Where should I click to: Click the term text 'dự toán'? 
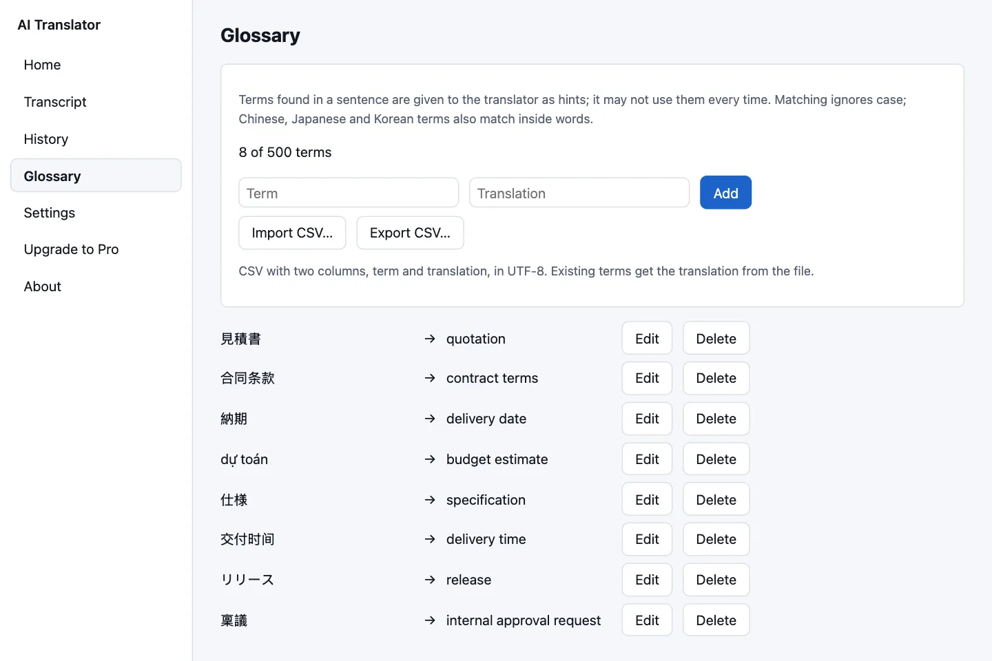pyautogui.click(x=244, y=459)
